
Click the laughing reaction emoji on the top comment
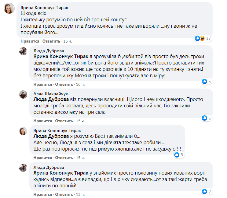202,38
